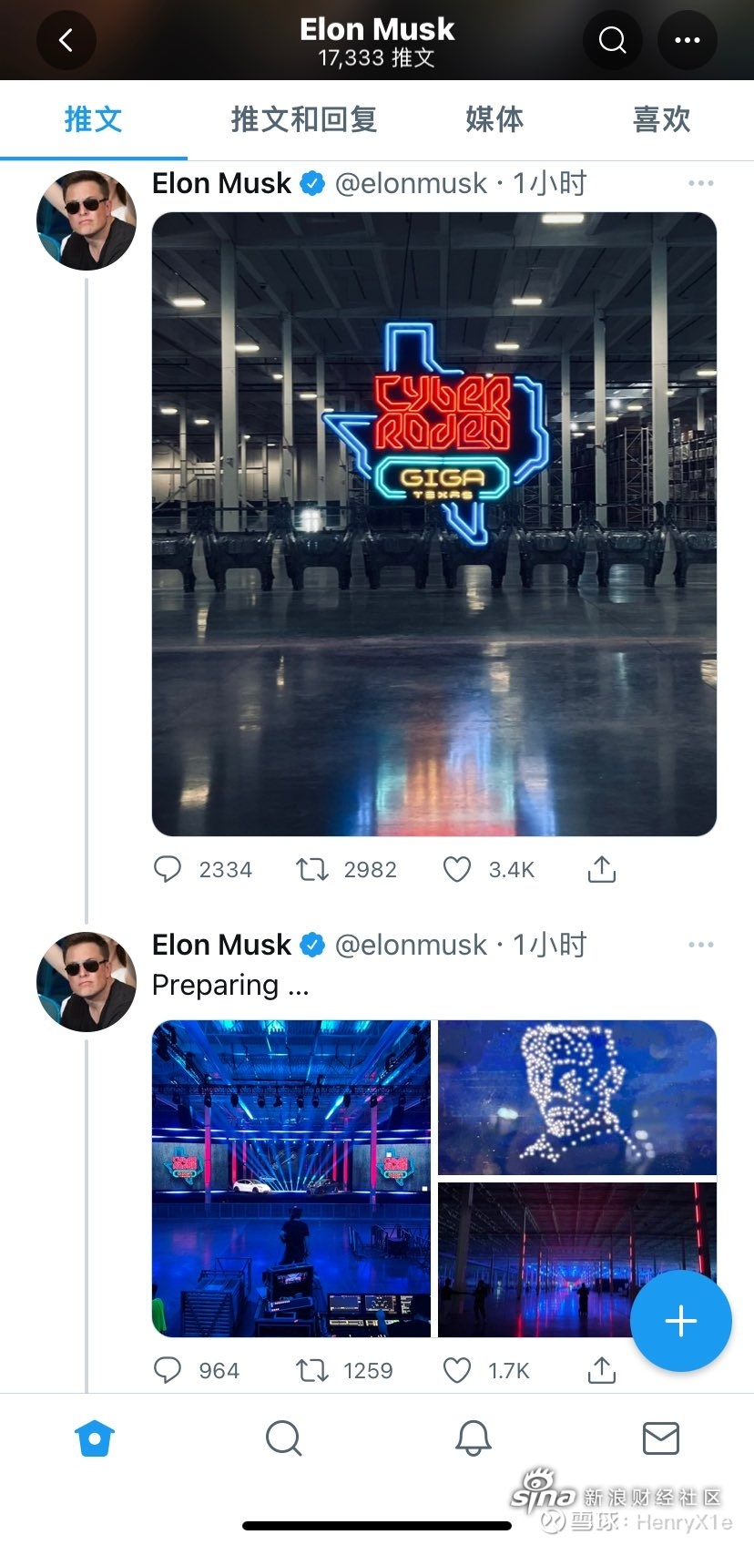Open direct messages with the envelope icon

(x=661, y=1438)
